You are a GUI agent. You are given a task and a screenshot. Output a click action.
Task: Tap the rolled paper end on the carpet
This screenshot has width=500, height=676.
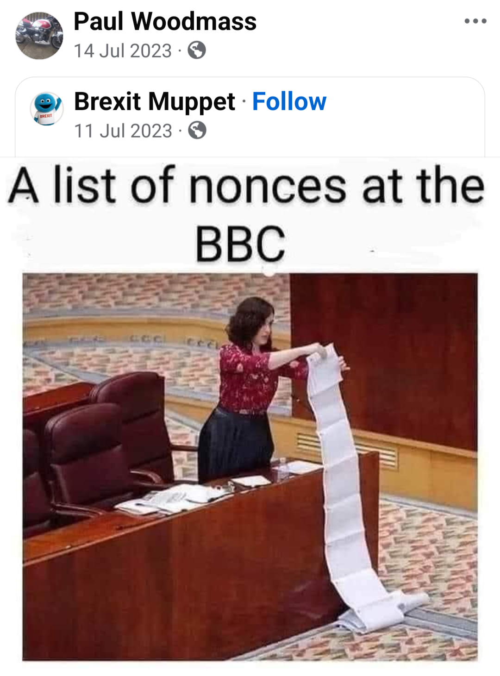click(407, 602)
